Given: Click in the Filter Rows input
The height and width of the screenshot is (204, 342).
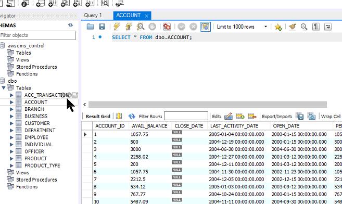Looking at the screenshot, I should (x=186, y=116).
